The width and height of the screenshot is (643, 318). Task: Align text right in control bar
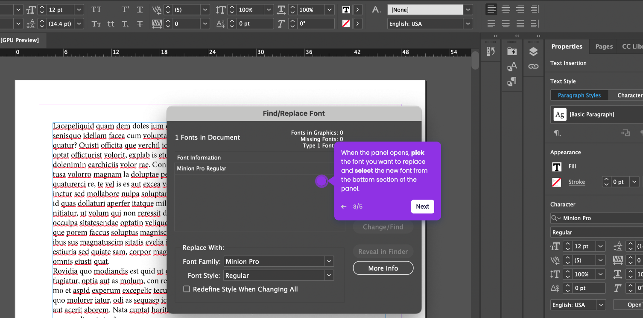(x=520, y=9)
